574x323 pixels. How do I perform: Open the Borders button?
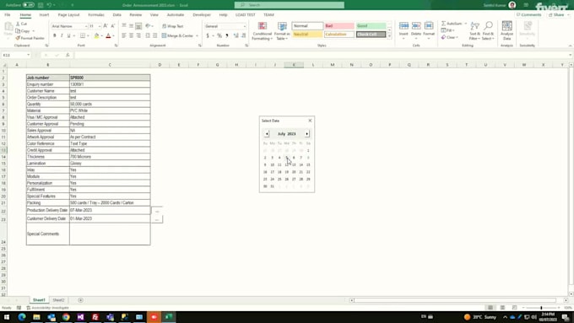click(83, 36)
